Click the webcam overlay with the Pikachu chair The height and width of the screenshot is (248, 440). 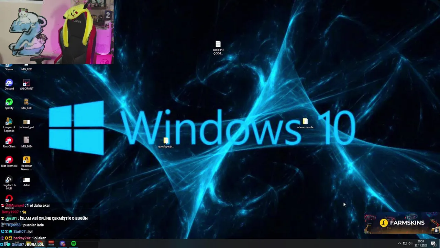coord(57,32)
